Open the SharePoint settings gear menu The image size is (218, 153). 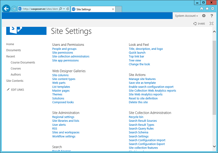point(204,16)
